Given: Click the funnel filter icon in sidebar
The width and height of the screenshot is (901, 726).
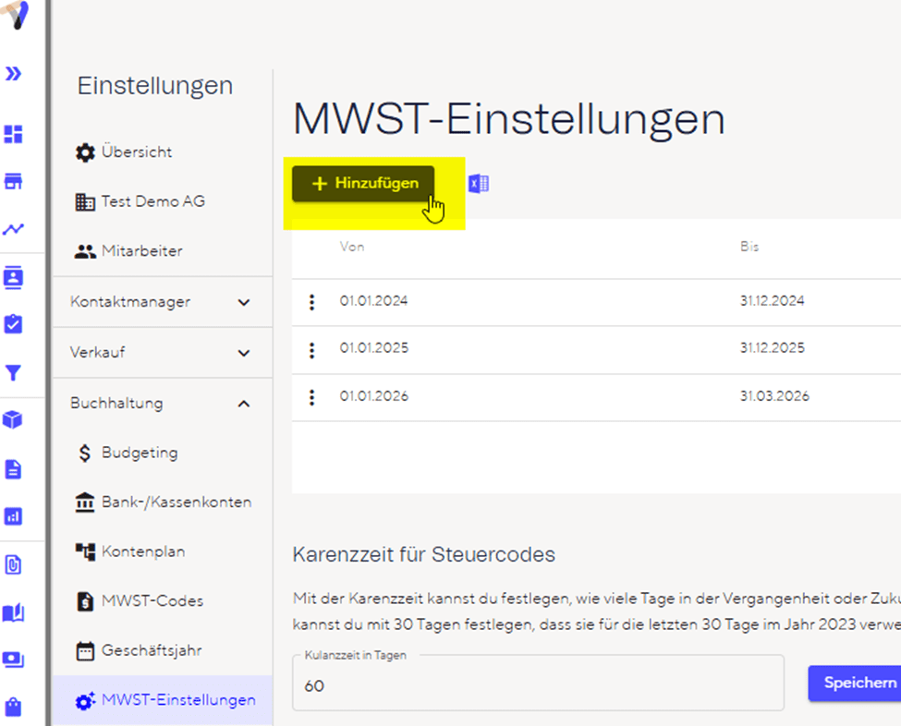Looking at the screenshot, I should click(14, 373).
